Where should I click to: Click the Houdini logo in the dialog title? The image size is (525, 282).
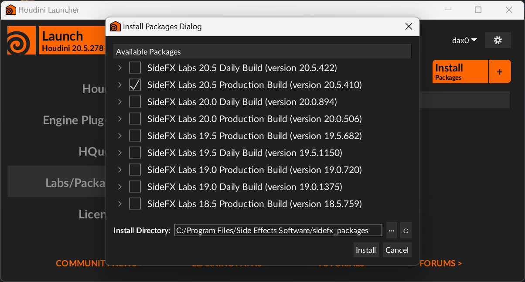115,27
